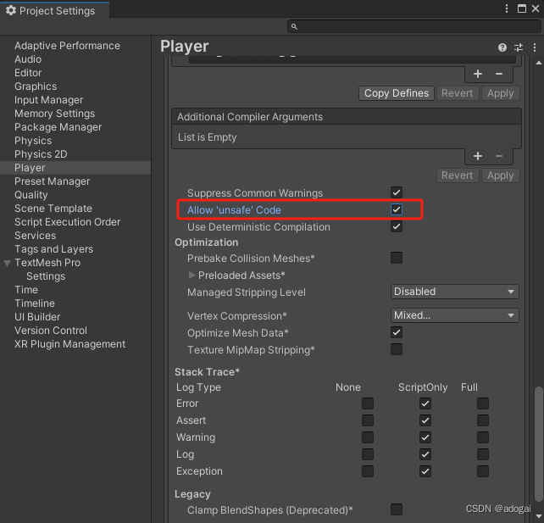The height and width of the screenshot is (523, 544).
Task: Open the Player panel kebab menu
Action: click(x=533, y=47)
